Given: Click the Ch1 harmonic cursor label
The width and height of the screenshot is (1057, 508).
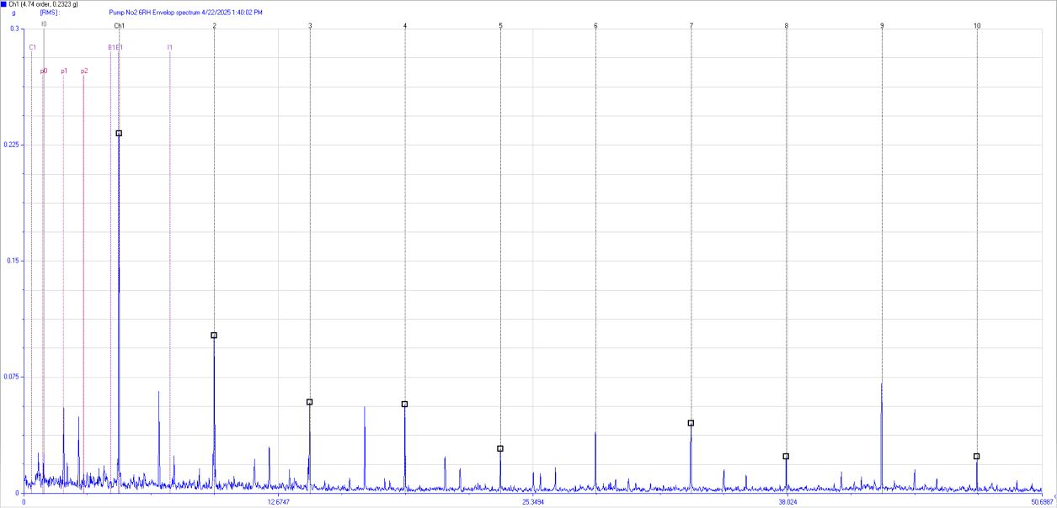Looking at the screenshot, I should 119,26.
